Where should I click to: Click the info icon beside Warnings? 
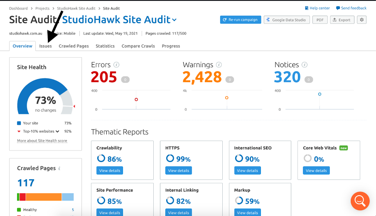pos(219,65)
